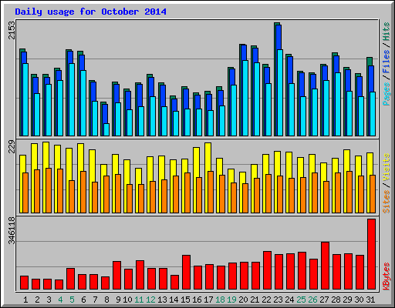Select green weekend day label 5
Viewport: 395px width, 308px height.
[x=72, y=300]
